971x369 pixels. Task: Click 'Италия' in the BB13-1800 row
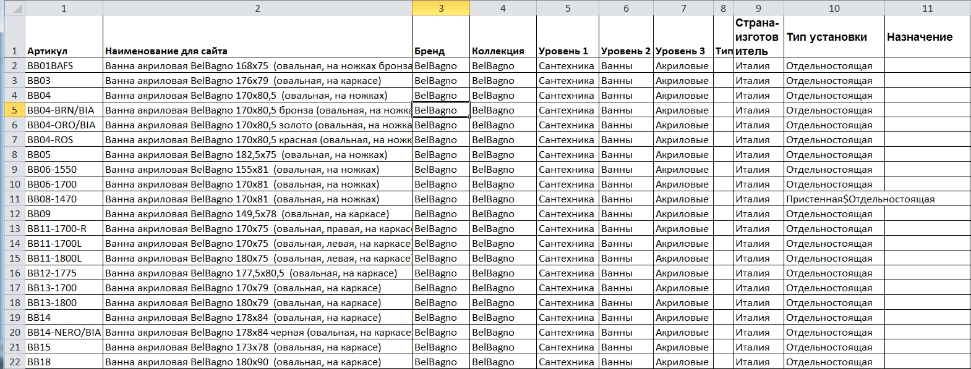tap(758, 302)
